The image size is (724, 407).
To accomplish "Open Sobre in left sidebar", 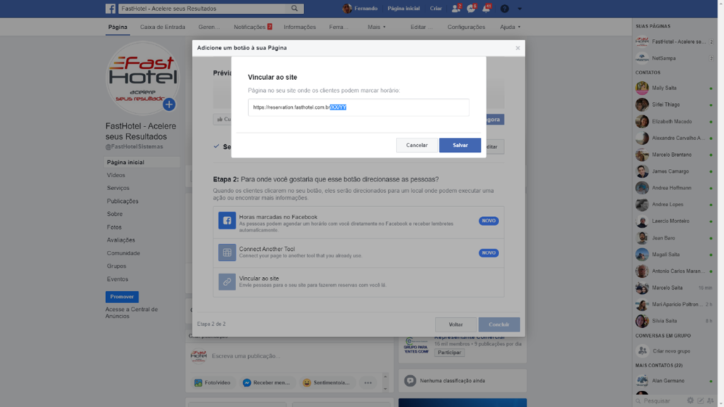I will (x=115, y=214).
